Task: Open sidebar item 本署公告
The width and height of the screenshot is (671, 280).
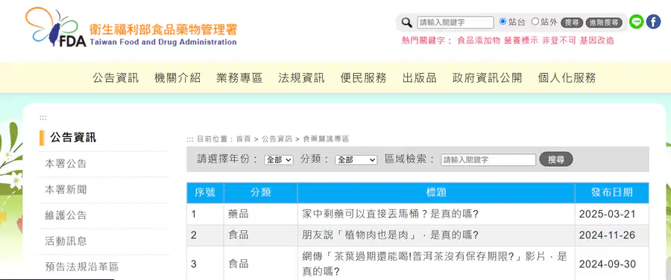Action: [66, 164]
